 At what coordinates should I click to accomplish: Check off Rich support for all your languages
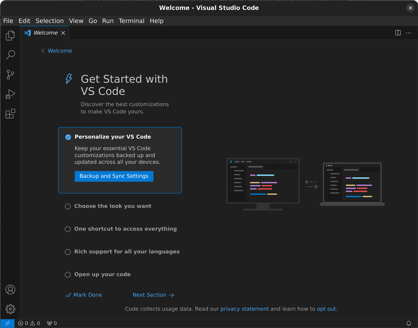coord(68,252)
